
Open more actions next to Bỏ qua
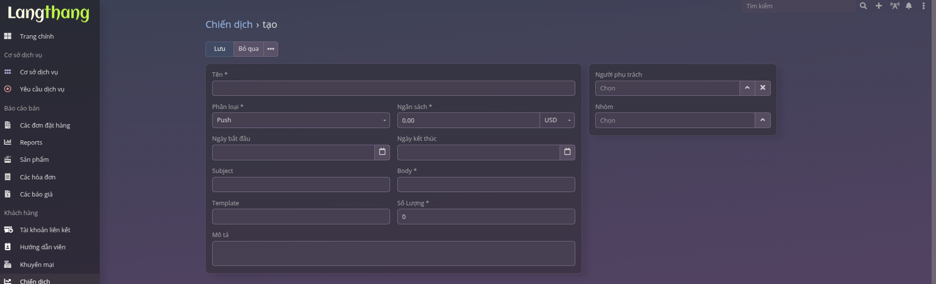pos(271,49)
